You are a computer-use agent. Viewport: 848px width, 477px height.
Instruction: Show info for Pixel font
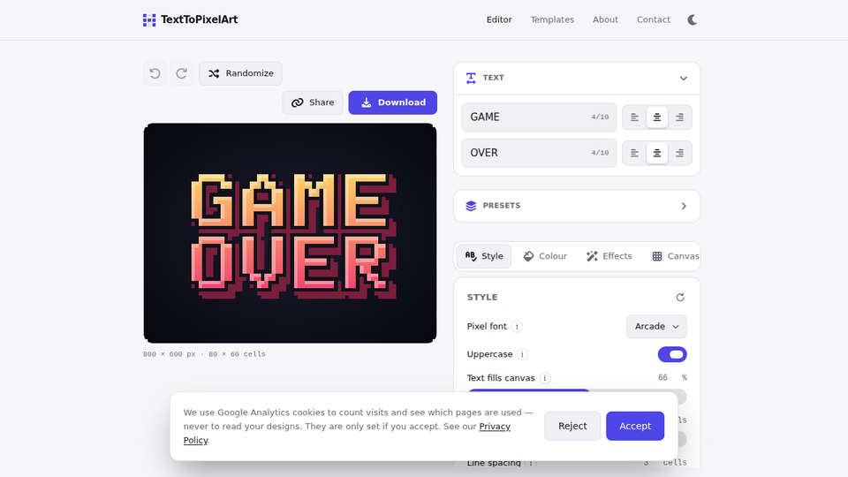(x=517, y=327)
